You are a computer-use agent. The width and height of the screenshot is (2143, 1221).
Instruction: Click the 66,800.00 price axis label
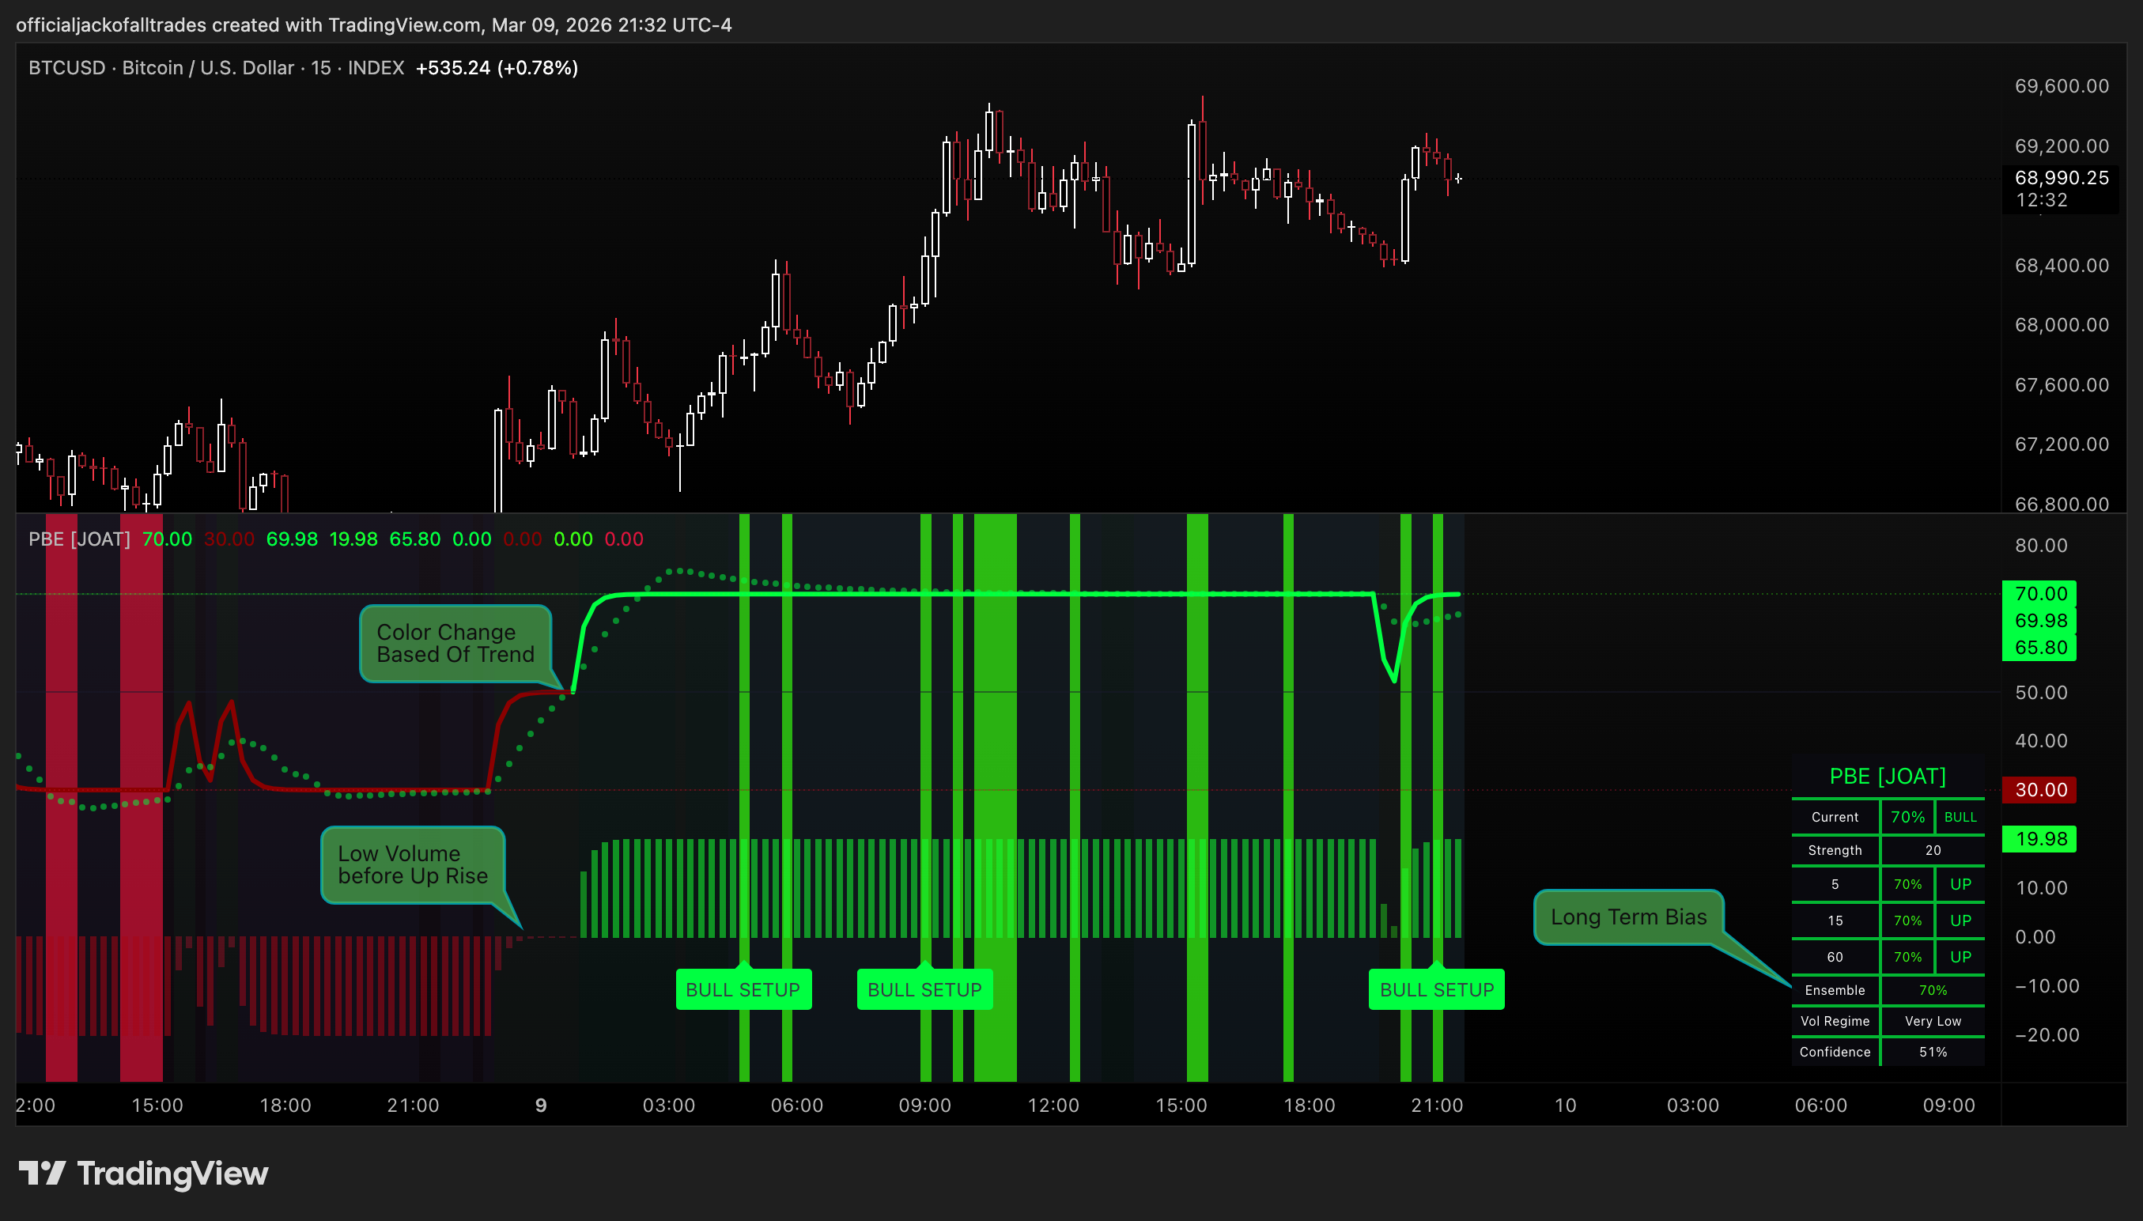tap(2061, 504)
